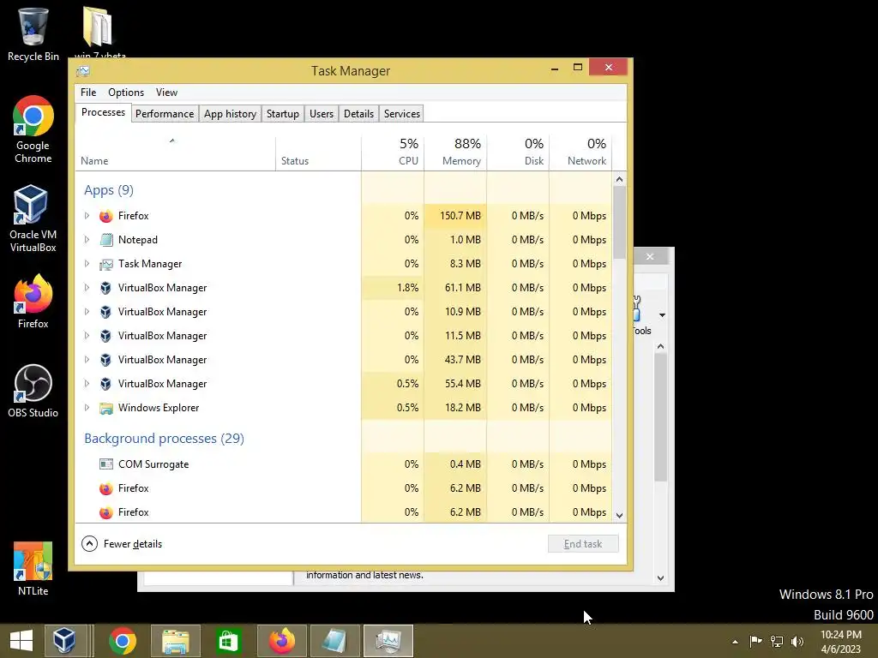The height and width of the screenshot is (658, 878).
Task: Select the Firefox 150.7 MB memory cell
Action: coord(455,215)
